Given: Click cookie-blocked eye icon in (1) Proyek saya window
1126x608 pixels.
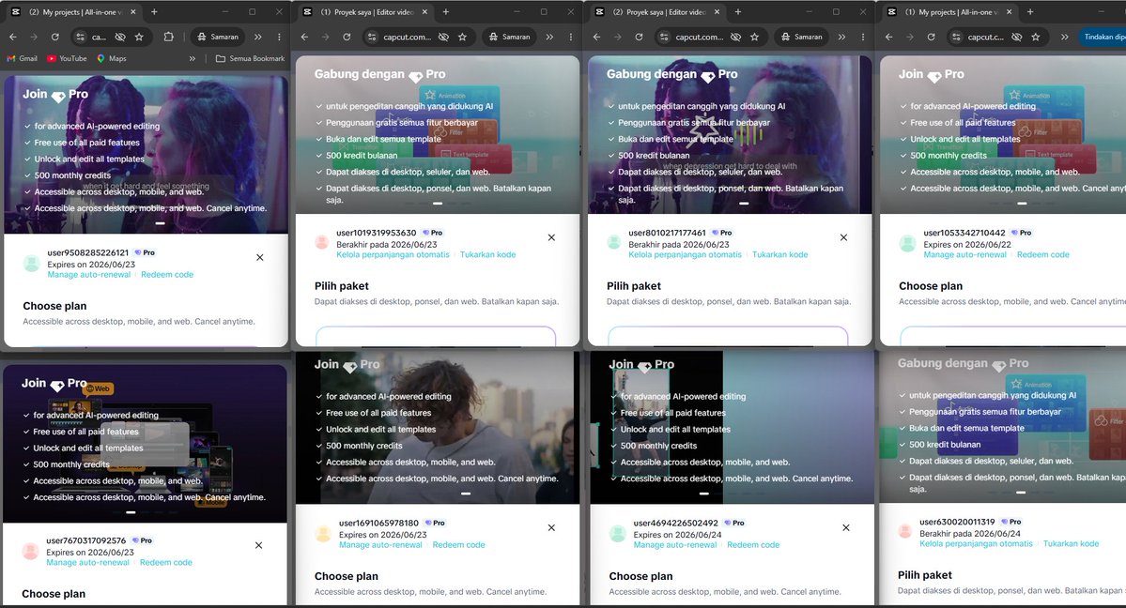Looking at the screenshot, I should click(444, 37).
